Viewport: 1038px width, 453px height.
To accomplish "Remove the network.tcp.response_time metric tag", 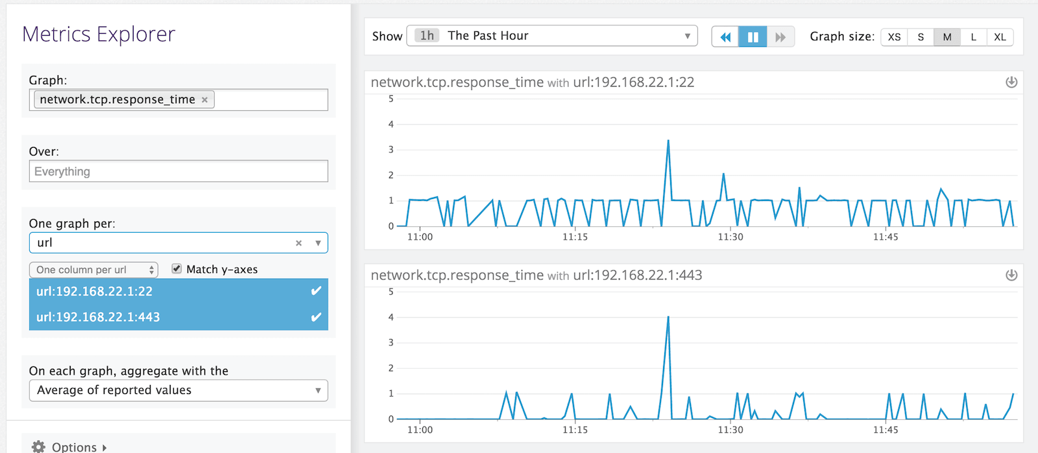I will click(204, 100).
